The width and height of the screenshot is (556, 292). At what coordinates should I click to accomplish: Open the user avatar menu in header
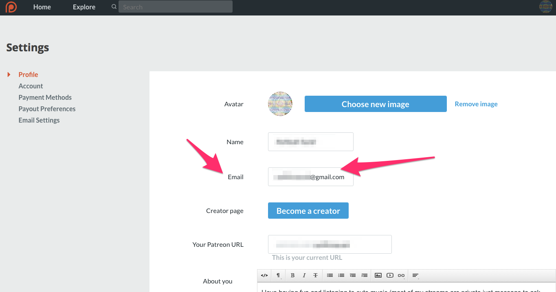(545, 7)
